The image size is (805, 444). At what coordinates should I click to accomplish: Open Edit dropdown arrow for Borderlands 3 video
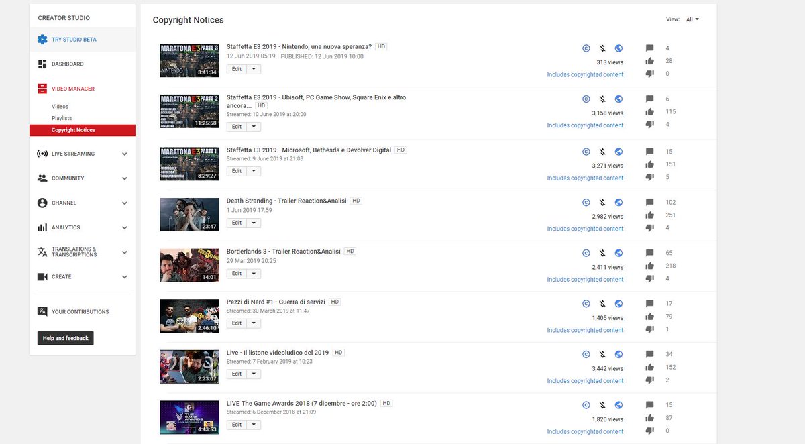(x=254, y=274)
